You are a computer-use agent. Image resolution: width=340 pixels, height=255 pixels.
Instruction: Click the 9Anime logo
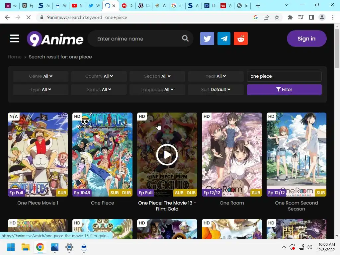55,39
